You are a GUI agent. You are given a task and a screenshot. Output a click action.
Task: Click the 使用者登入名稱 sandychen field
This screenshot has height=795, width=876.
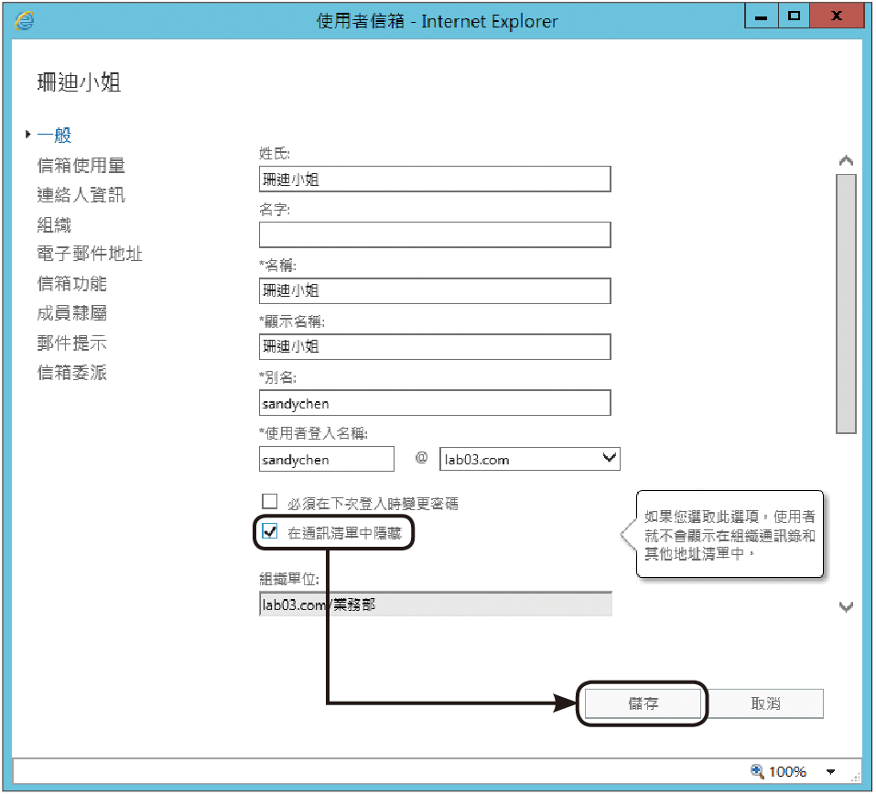tap(326, 459)
